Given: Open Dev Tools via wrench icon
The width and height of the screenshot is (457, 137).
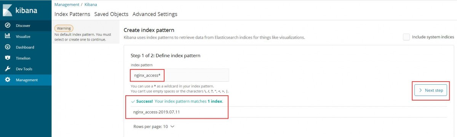Looking at the screenshot, I should [8, 69].
